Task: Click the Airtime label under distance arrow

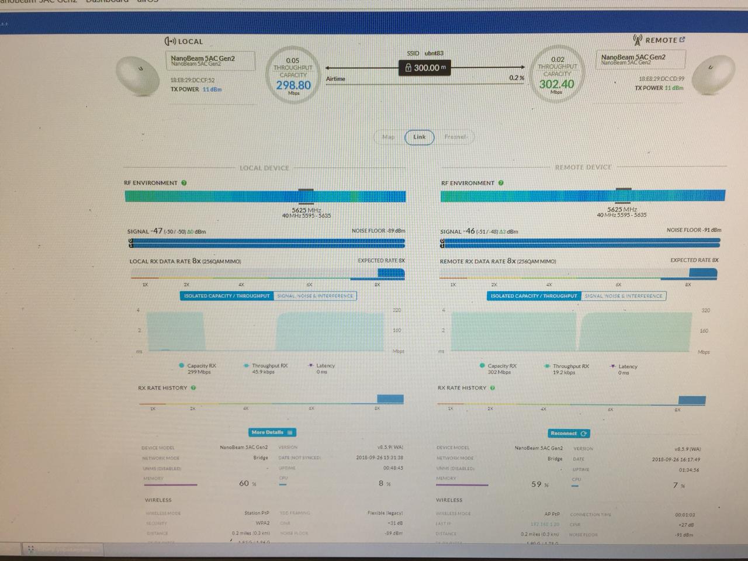Action: (335, 79)
